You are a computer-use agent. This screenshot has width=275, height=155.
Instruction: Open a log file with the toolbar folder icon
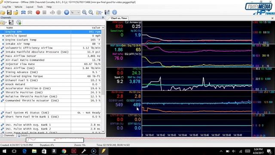pyautogui.click(x=3, y=12)
